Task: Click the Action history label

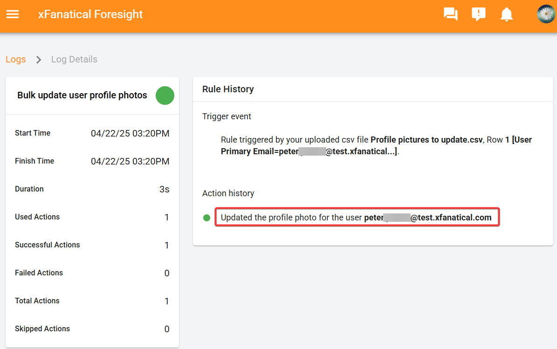Action: pyautogui.click(x=228, y=193)
